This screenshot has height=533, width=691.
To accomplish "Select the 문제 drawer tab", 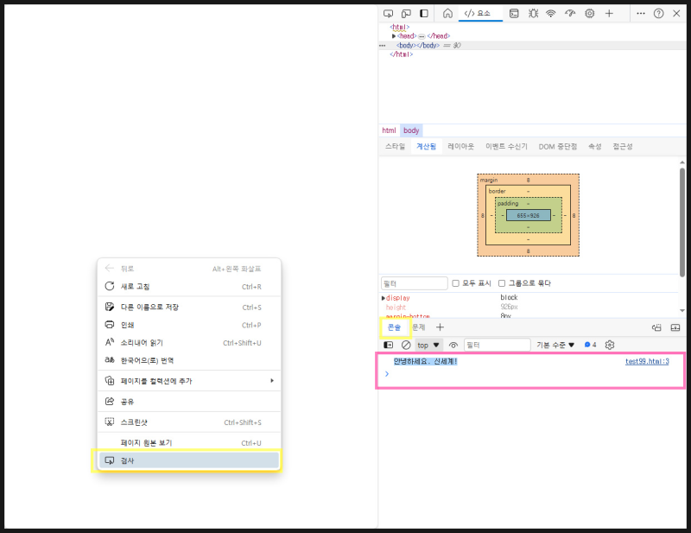I will [x=419, y=327].
